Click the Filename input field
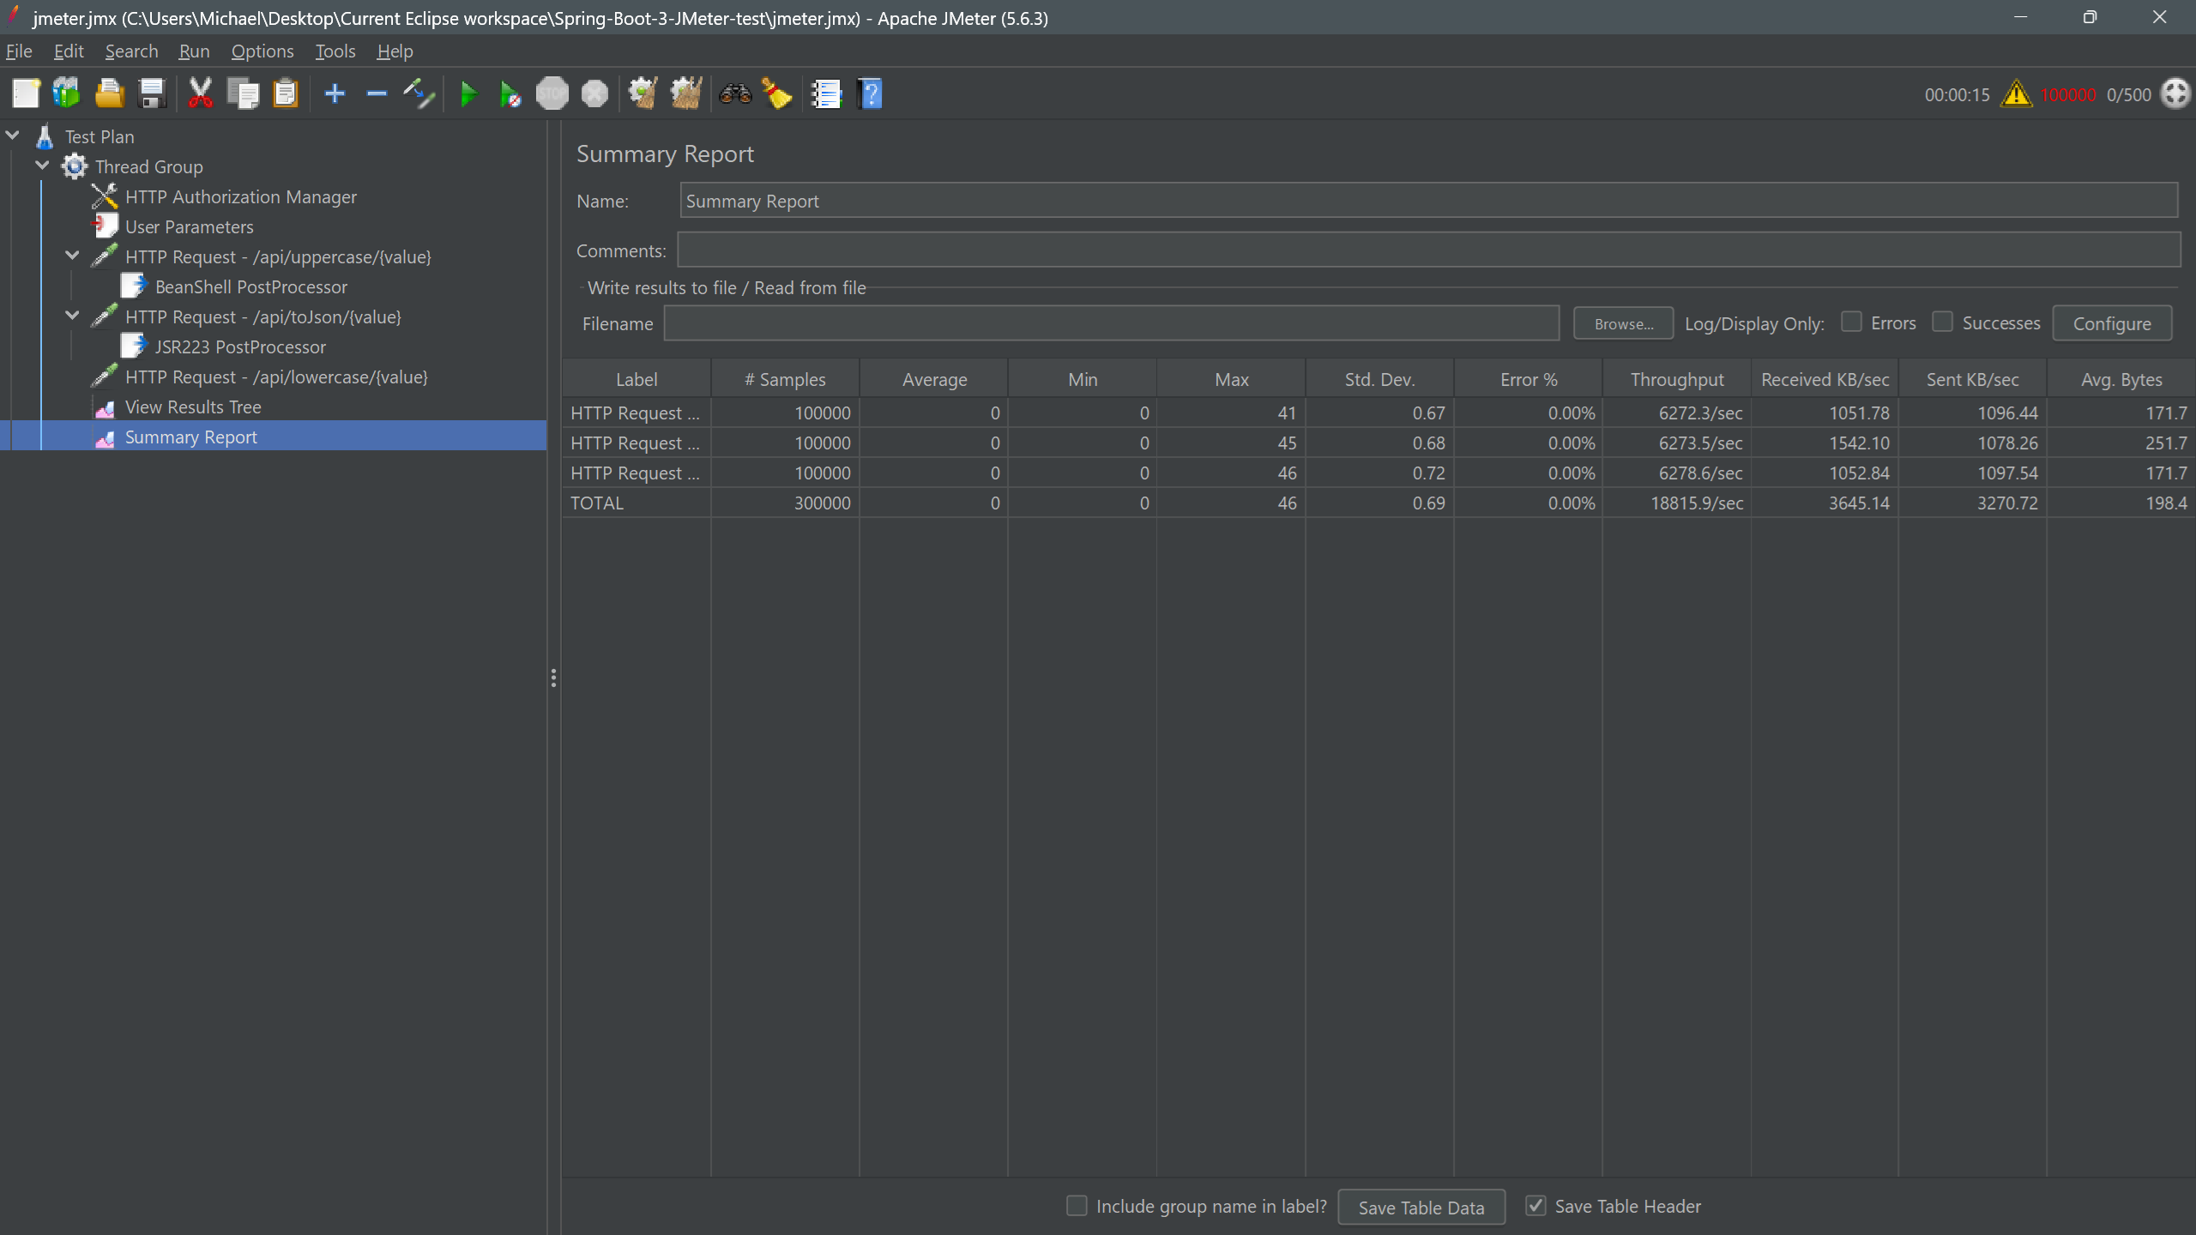 coord(1112,323)
